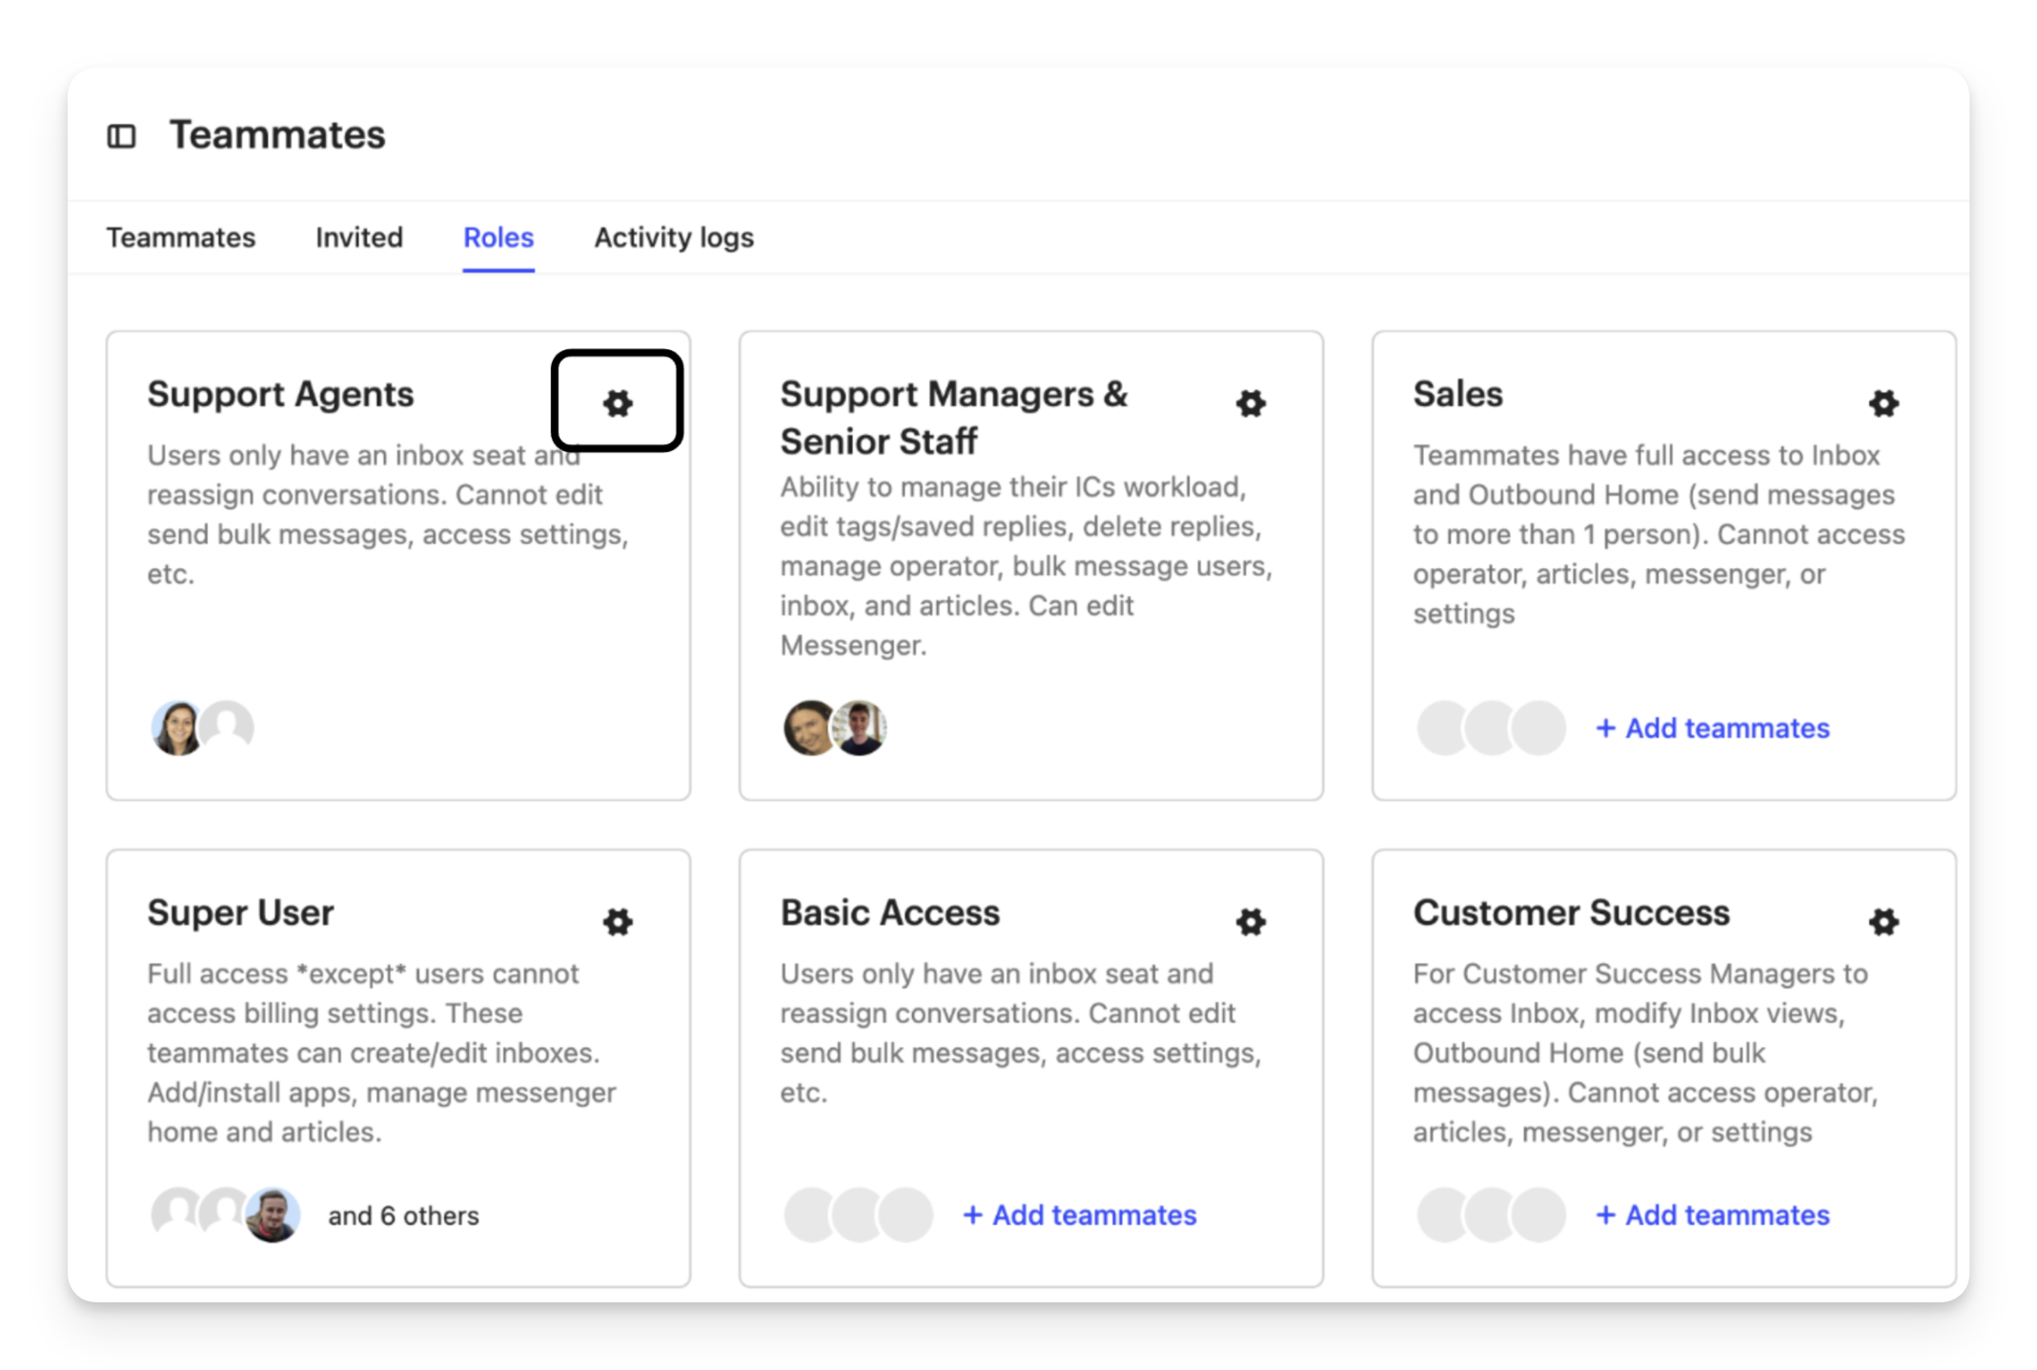Click Basic Access role gear icon
2037x1370 pixels.
click(1251, 922)
